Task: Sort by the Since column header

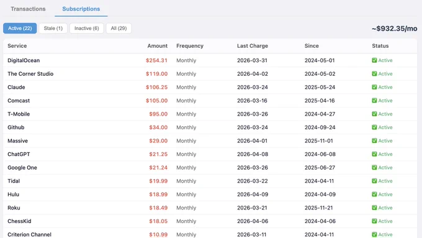Action: click(312, 46)
